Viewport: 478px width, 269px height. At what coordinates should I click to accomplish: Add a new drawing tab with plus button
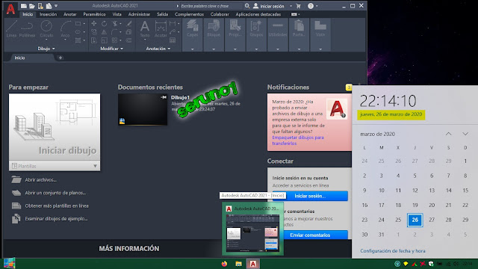[60, 58]
